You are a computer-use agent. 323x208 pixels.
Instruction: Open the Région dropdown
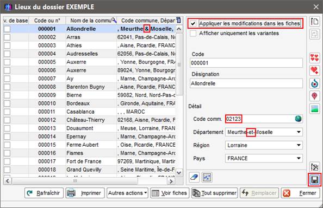[299, 145]
